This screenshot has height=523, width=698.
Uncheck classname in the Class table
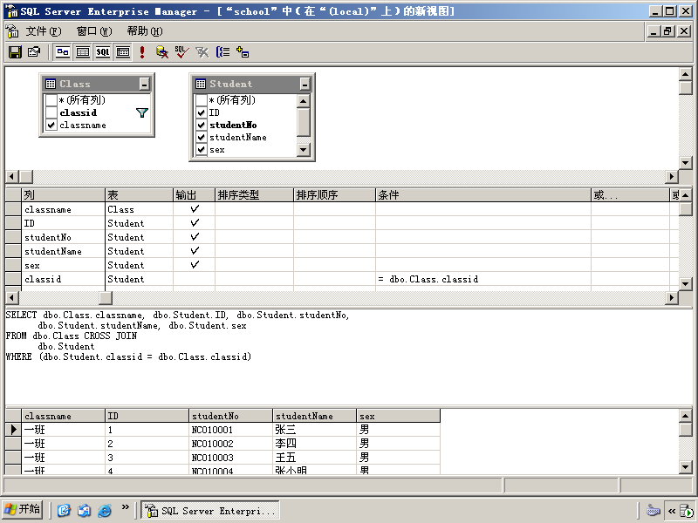(51, 125)
